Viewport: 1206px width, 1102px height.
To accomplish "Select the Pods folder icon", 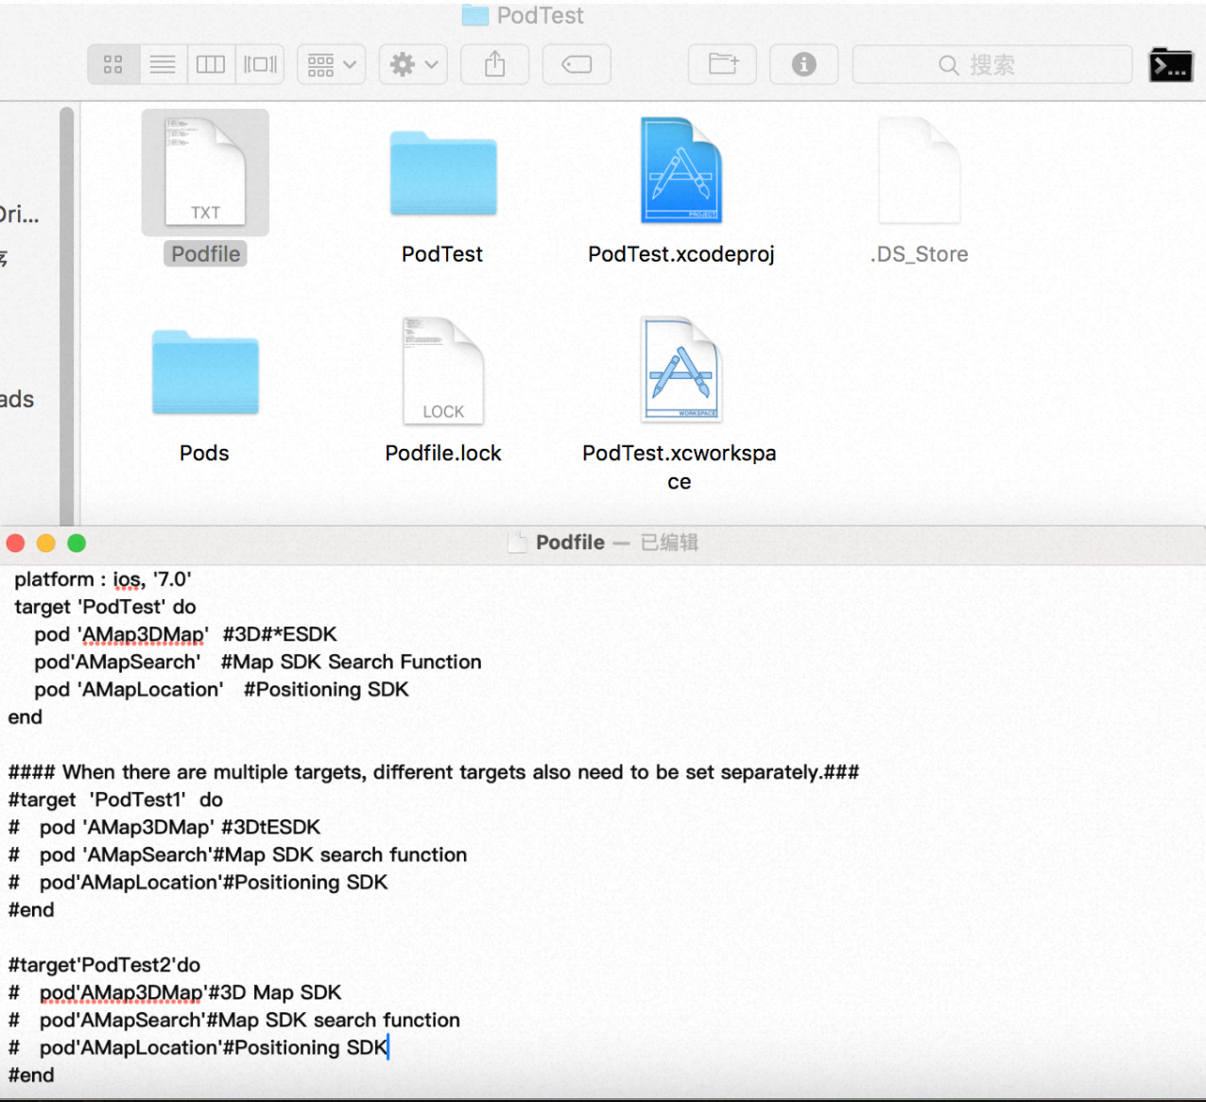I will (205, 372).
